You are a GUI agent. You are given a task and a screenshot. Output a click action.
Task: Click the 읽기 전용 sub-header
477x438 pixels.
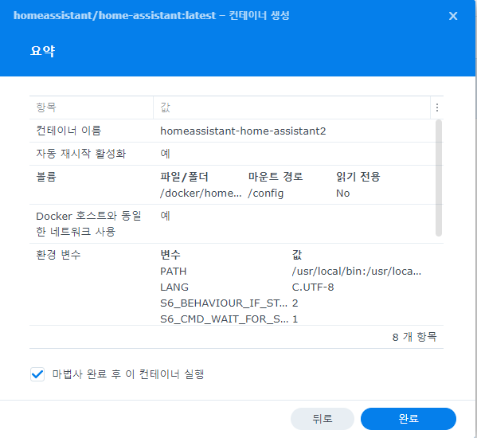(x=358, y=177)
